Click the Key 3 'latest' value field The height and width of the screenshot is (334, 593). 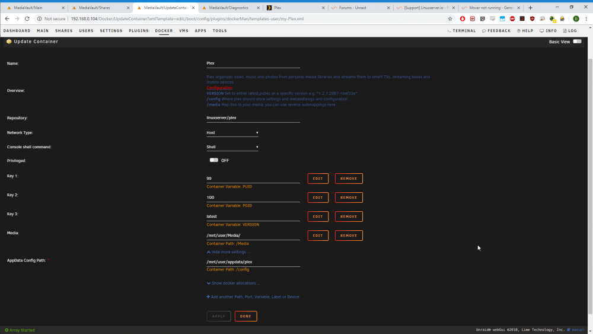[253, 217]
